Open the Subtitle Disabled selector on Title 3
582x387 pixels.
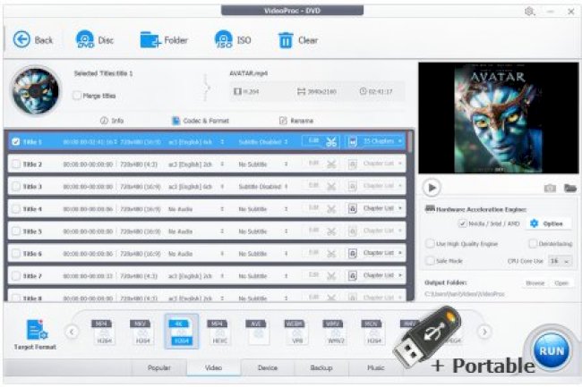(x=287, y=187)
